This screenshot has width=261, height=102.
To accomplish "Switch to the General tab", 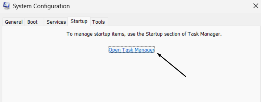I will [x=14, y=22].
